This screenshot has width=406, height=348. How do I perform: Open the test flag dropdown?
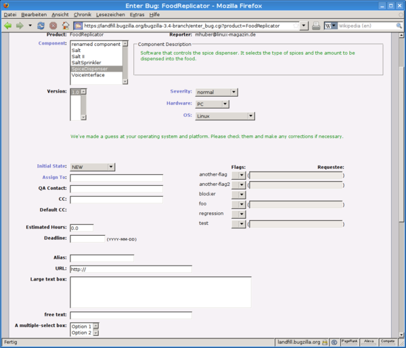tap(238, 224)
